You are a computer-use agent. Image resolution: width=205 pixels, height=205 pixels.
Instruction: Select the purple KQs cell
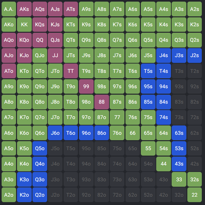point(40,24)
